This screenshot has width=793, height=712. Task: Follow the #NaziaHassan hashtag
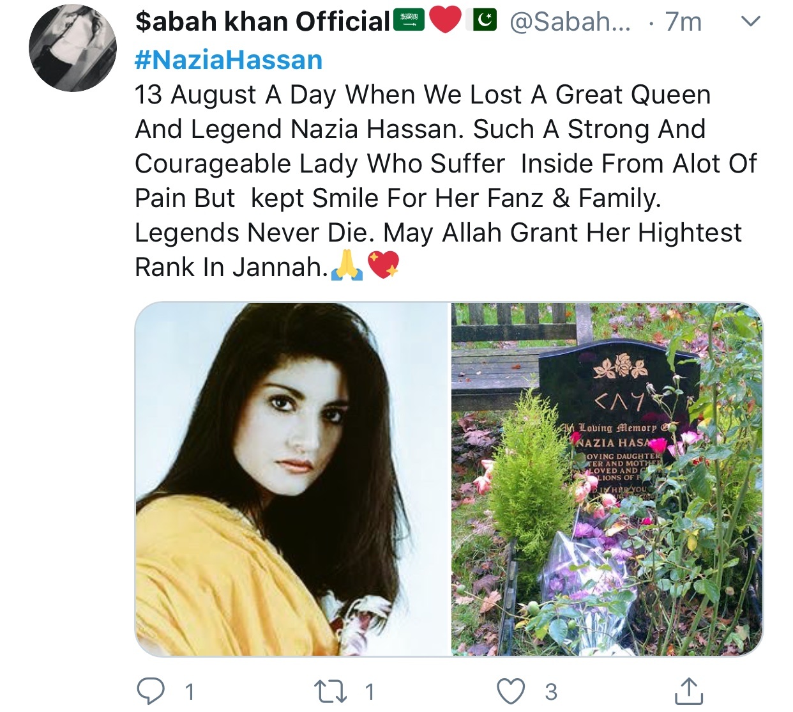point(229,60)
